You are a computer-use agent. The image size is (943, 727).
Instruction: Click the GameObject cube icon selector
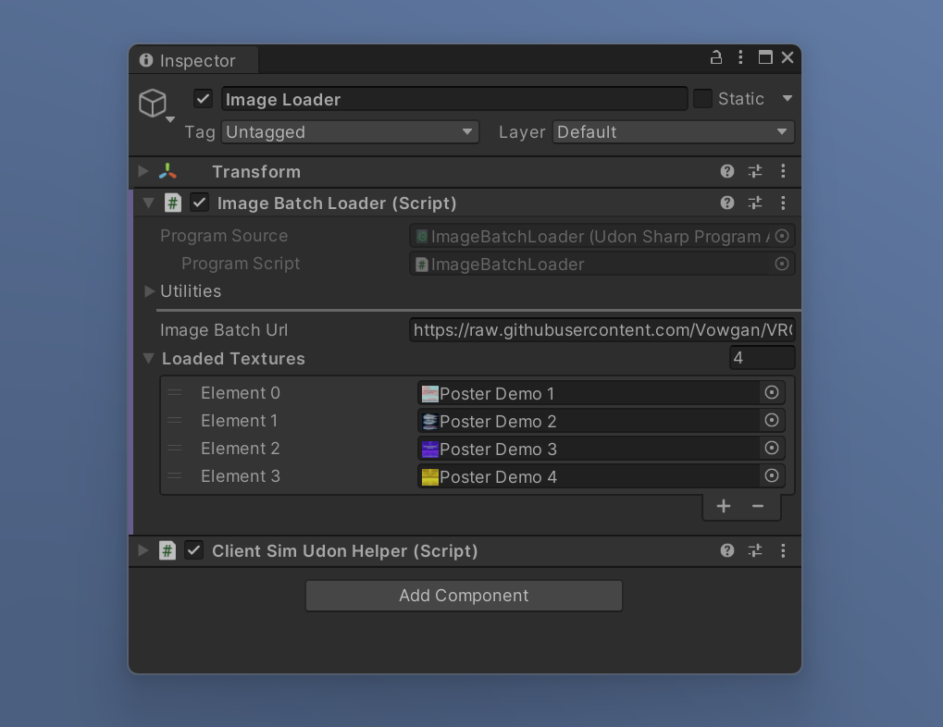tap(154, 103)
